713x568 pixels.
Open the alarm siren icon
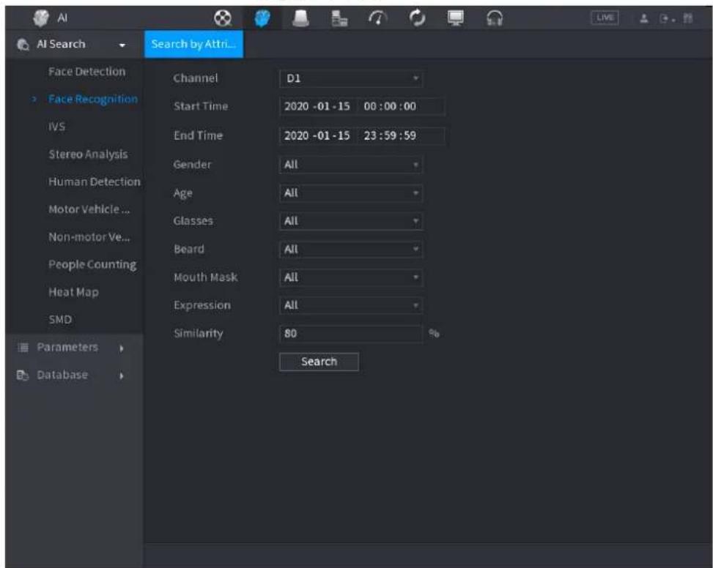(300, 18)
